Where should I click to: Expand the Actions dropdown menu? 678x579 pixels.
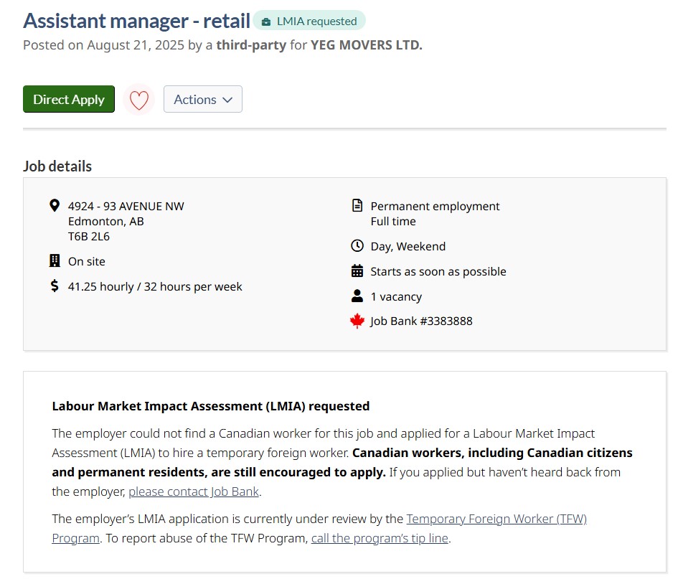203,100
